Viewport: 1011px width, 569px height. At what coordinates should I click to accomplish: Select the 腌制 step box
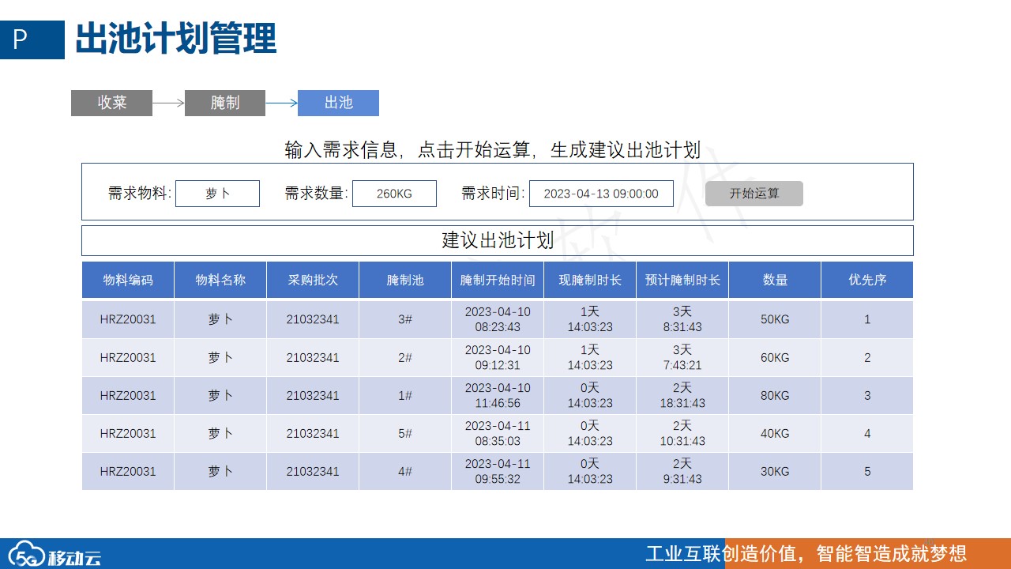[225, 103]
